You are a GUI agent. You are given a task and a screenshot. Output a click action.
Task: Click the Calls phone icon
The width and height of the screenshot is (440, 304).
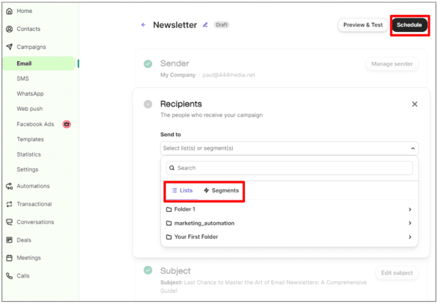coord(9,276)
